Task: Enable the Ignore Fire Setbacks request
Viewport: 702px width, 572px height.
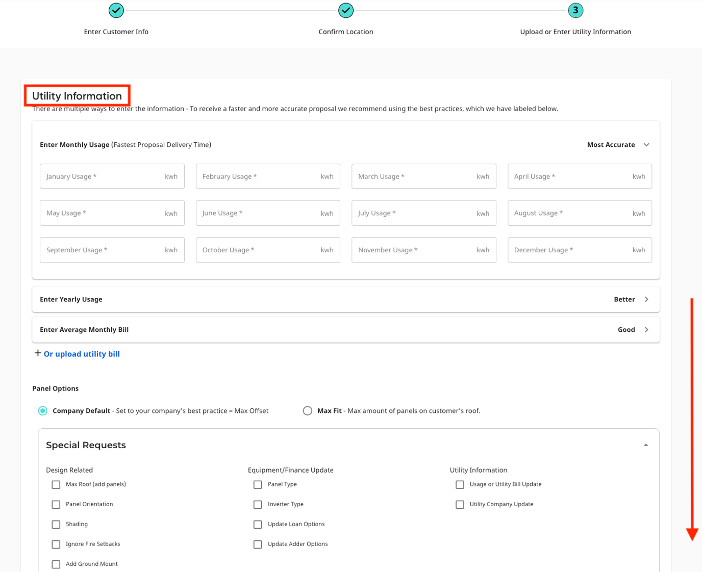Action: (56, 544)
